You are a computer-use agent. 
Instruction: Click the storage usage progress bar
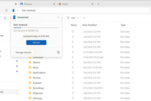point(36,28)
